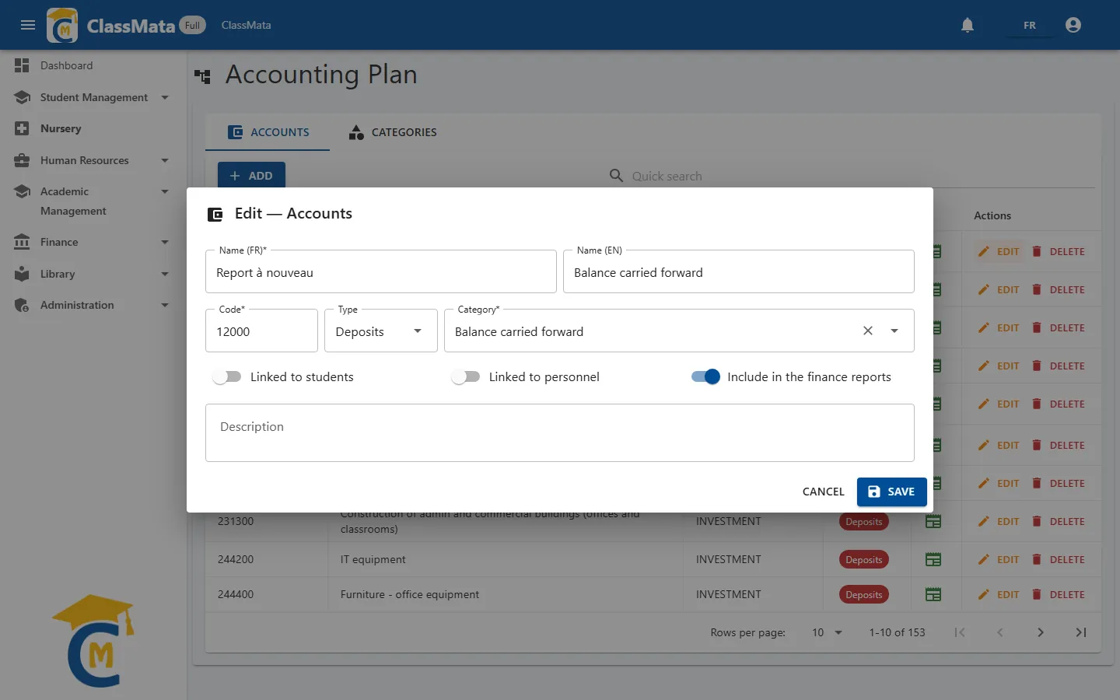Image resolution: width=1120 pixels, height=700 pixels.
Task: Clear the Category field selection
Action: 868,331
